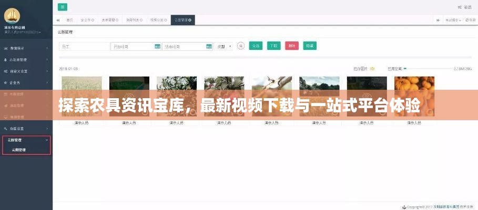This screenshot has height=210, width=478.
Task: Click the green 全选 select-all button
Action: (x=256, y=46)
